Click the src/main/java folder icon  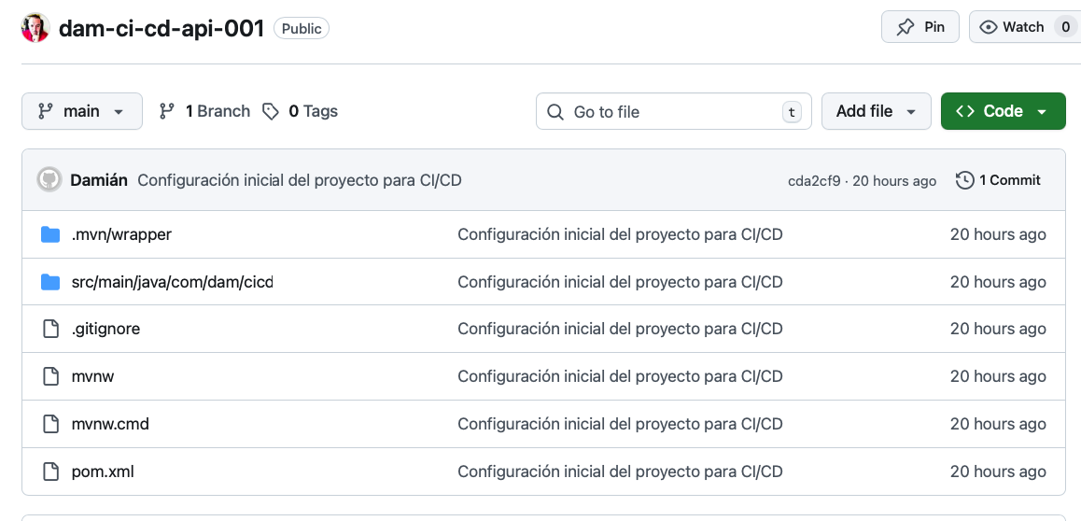coord(50,282)
